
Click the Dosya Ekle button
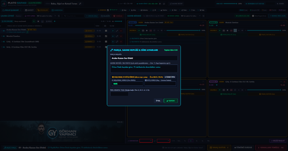(92, 16)
